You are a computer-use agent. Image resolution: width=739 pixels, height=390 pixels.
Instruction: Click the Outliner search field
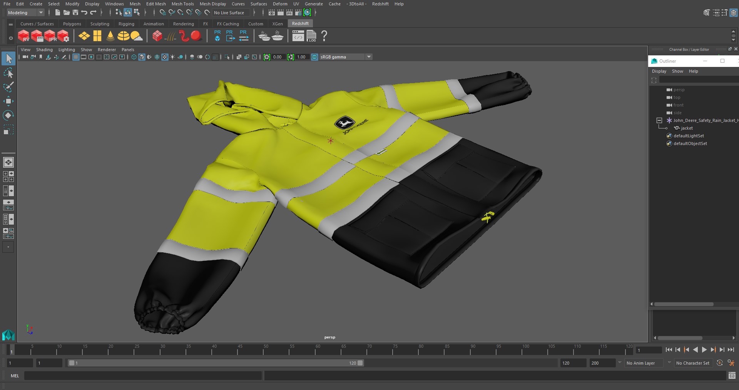699,80
